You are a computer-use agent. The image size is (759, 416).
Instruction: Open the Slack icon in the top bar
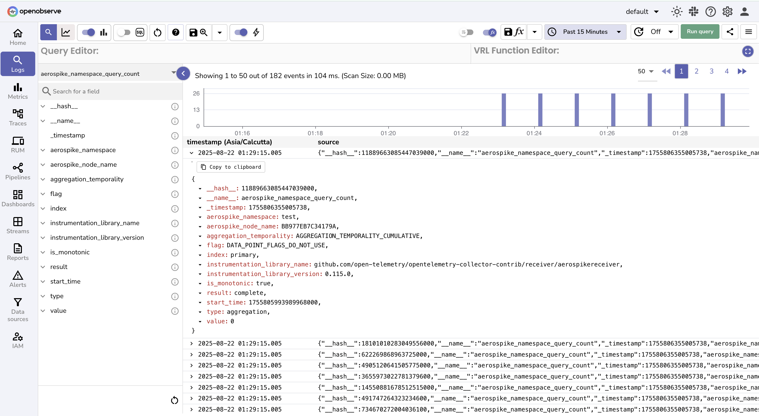pyautogui.click(x=693, y=12)
